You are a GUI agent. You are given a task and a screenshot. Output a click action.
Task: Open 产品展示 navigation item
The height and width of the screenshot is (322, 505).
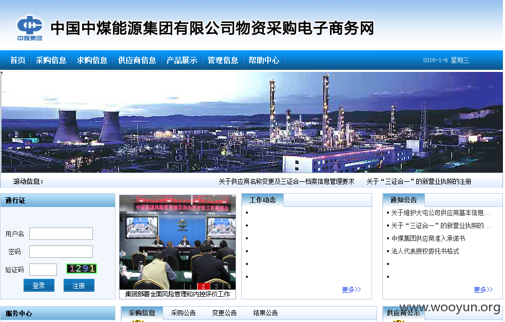(x=182, y=60)
